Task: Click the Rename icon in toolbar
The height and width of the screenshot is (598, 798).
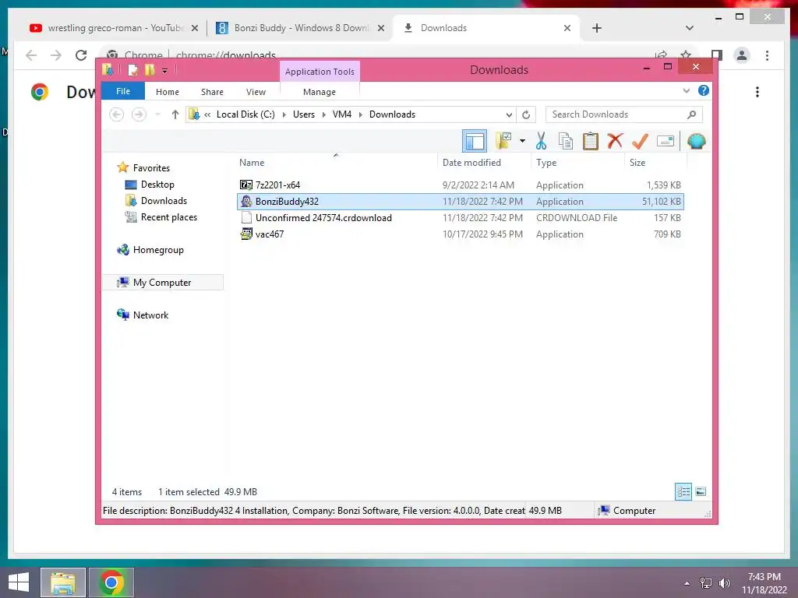Action: (x=666, y=141)
